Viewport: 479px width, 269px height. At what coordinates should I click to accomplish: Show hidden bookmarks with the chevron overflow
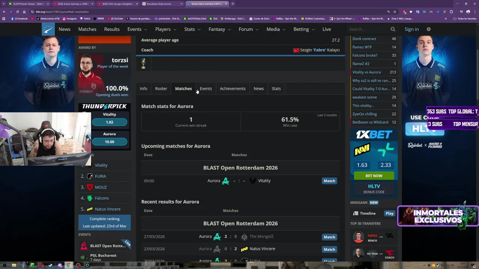446,19
